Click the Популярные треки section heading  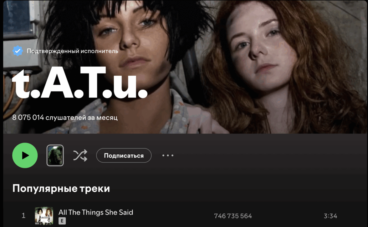[x=61, y=188]
